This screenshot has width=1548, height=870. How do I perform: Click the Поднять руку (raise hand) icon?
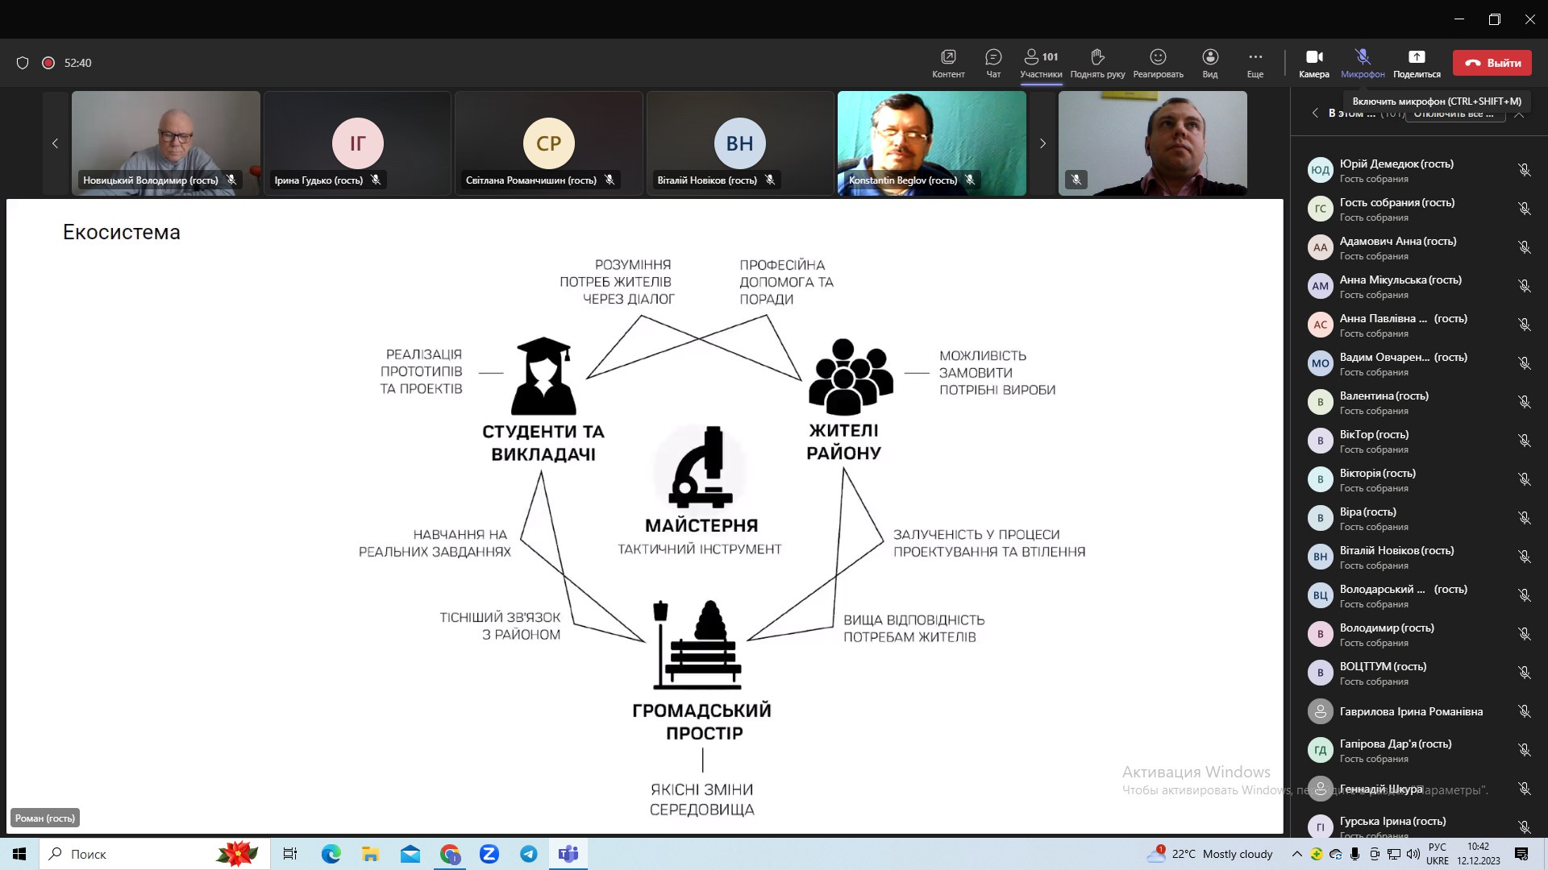pyautogui.click(x=1096, y=57)
